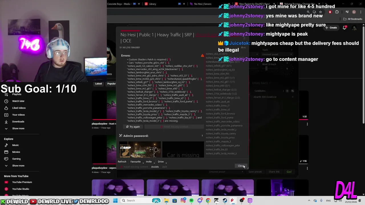
Task: Open Watch later in YouTube sidebar
Action: (x=18, y=101)
